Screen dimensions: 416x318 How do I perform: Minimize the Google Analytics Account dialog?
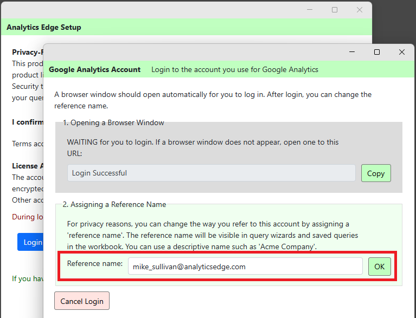pyautogui.click(x=352, y=52)
